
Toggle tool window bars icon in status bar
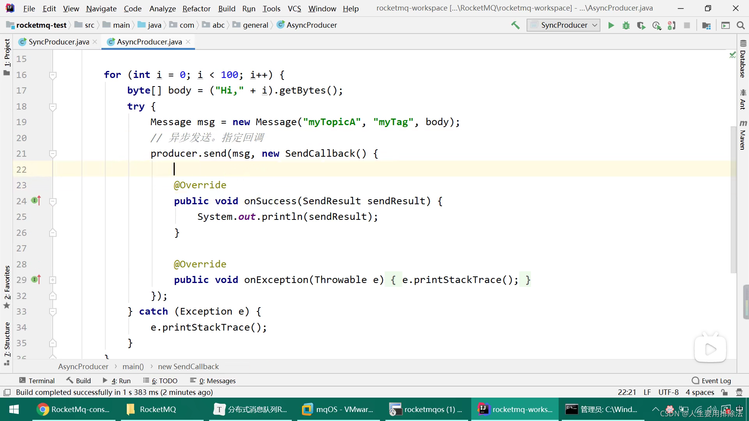pos(7,392)
